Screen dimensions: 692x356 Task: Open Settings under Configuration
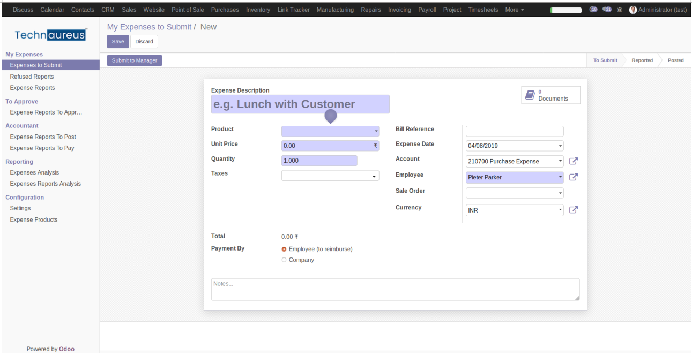click(20, 208)
